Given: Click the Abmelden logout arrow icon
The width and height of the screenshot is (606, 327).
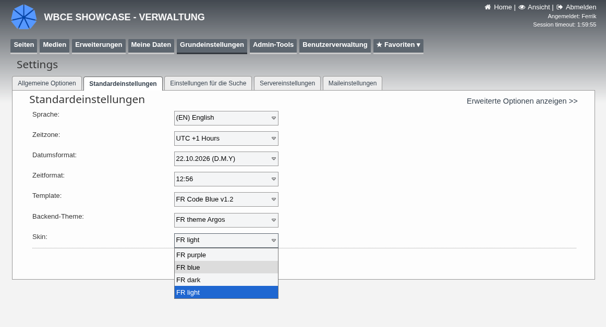Looking at the screenshot, I should pos(560,7).
